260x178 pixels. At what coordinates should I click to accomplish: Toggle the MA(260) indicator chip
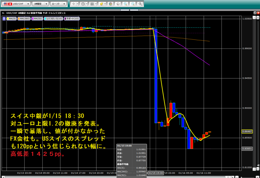pos(24,19)
